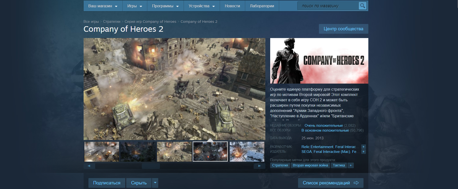Click the 'Подписаться' button
This screenshot has height=189, width=458.
107,183
